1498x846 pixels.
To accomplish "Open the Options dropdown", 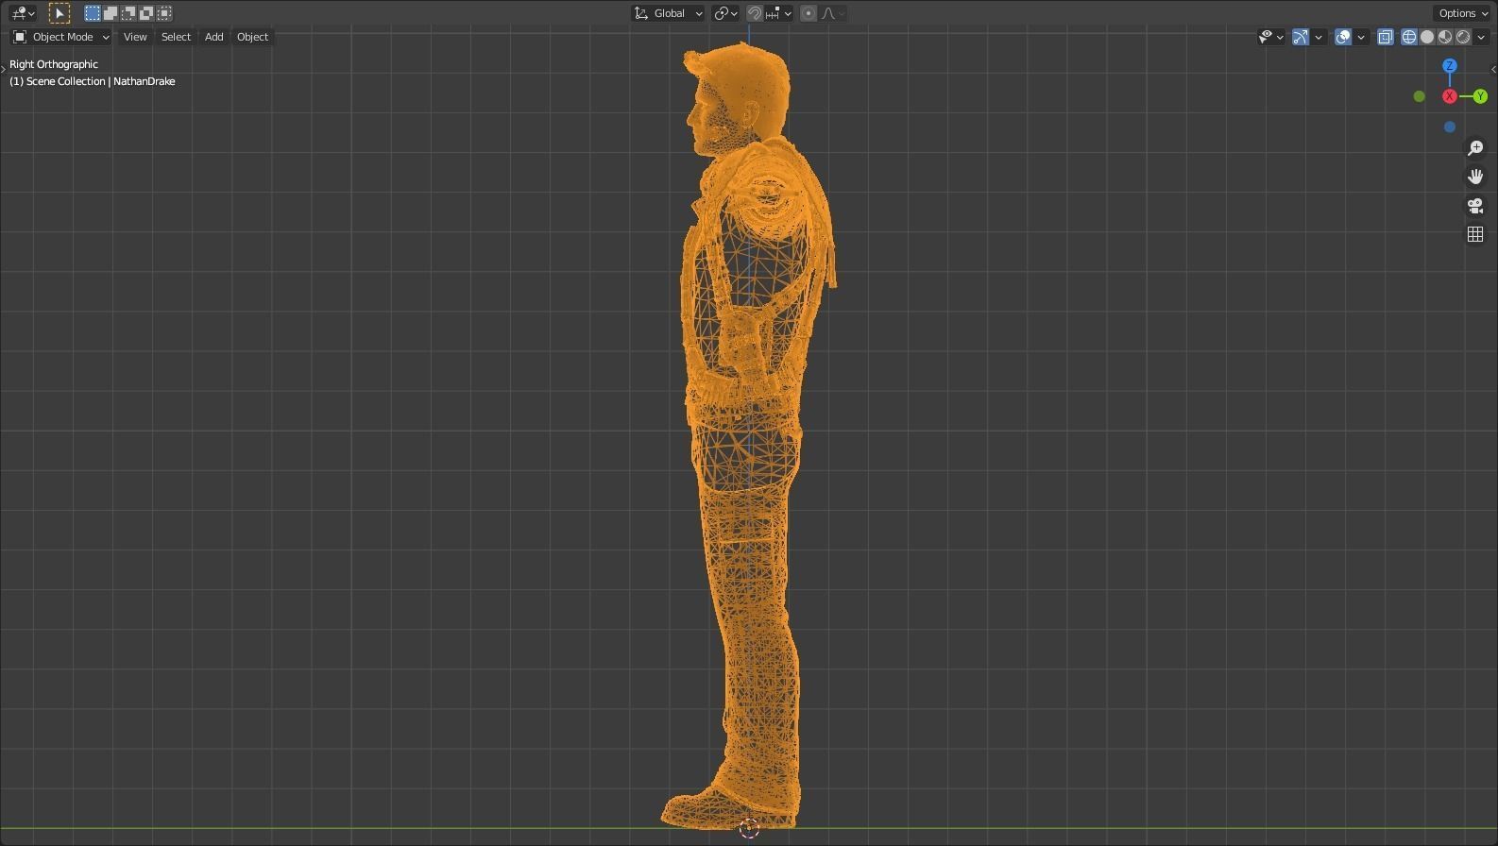I will tap(1463, 13).
